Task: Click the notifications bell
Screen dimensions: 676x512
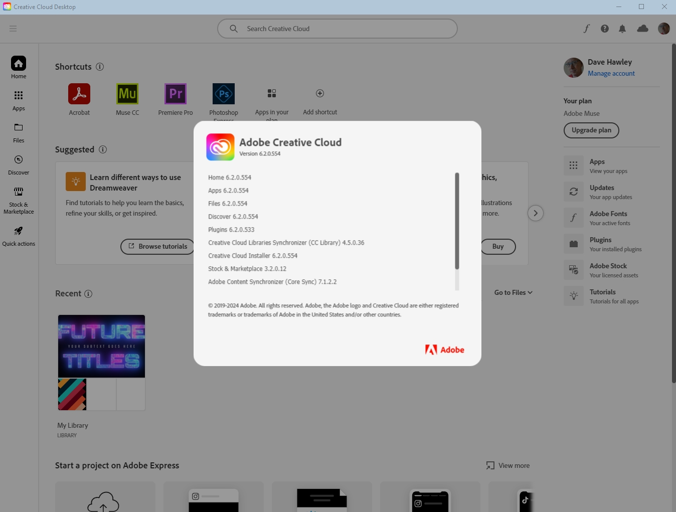Action: [622, 29]
